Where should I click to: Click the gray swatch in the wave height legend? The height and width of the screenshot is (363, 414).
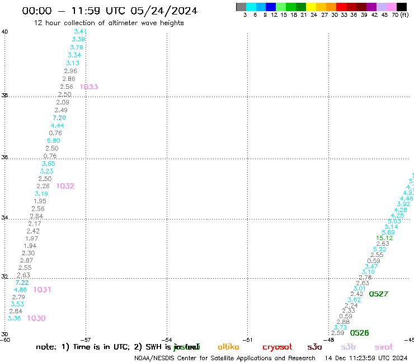241,7
